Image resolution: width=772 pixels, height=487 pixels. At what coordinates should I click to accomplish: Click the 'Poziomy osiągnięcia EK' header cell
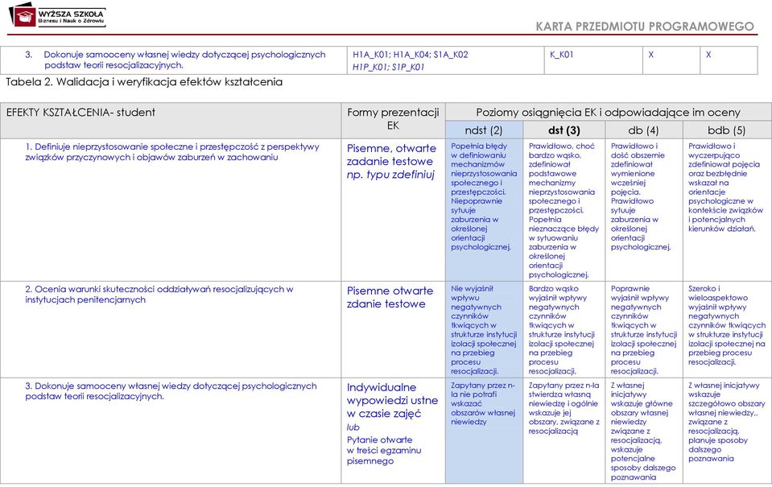coord(608,112)
